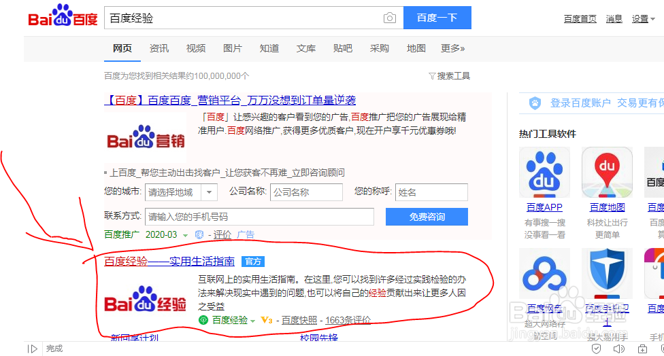The width and height of the screenshot is (664, 356).
Task: Click the 保 guarantee badge icon
Action: (199, 234)
